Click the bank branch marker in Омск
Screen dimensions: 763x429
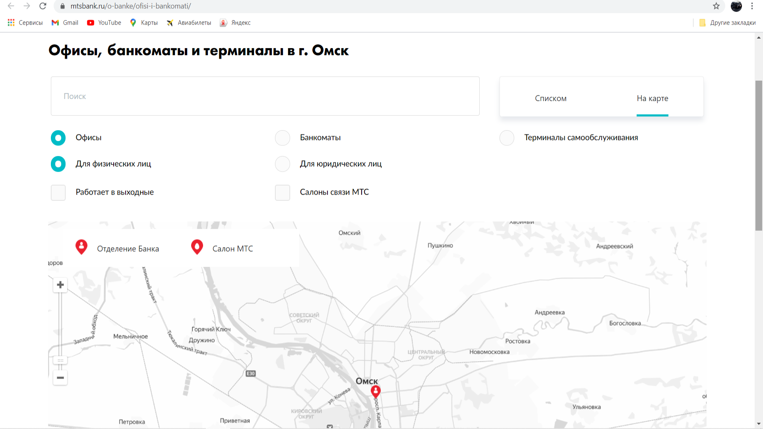pyautogui.click(x=376, y=392)
